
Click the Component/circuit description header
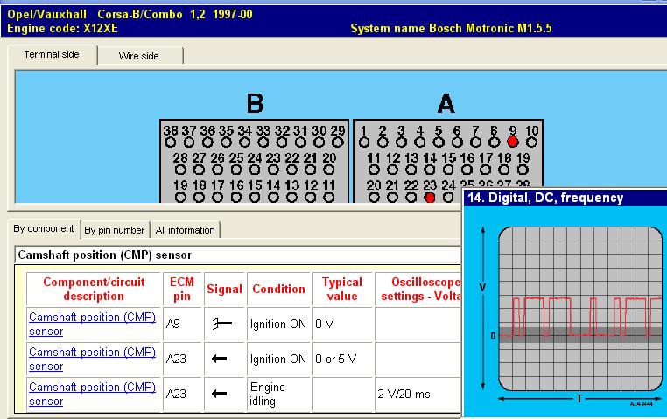[94, 289]
